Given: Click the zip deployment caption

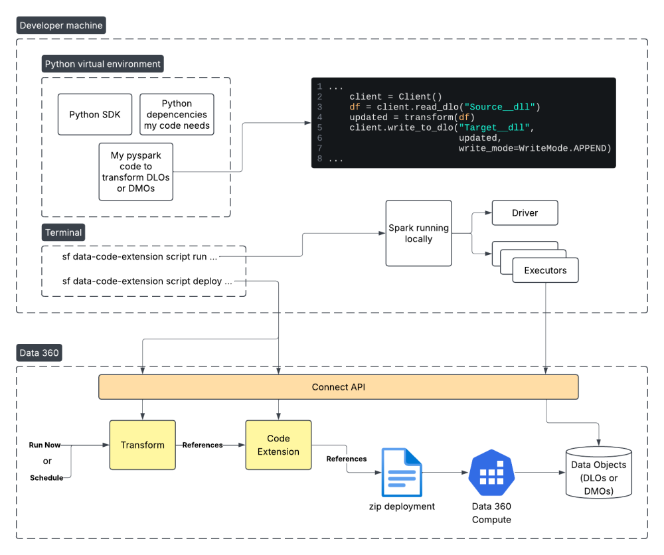Looking at the screenshot, I should coord(402,507).
